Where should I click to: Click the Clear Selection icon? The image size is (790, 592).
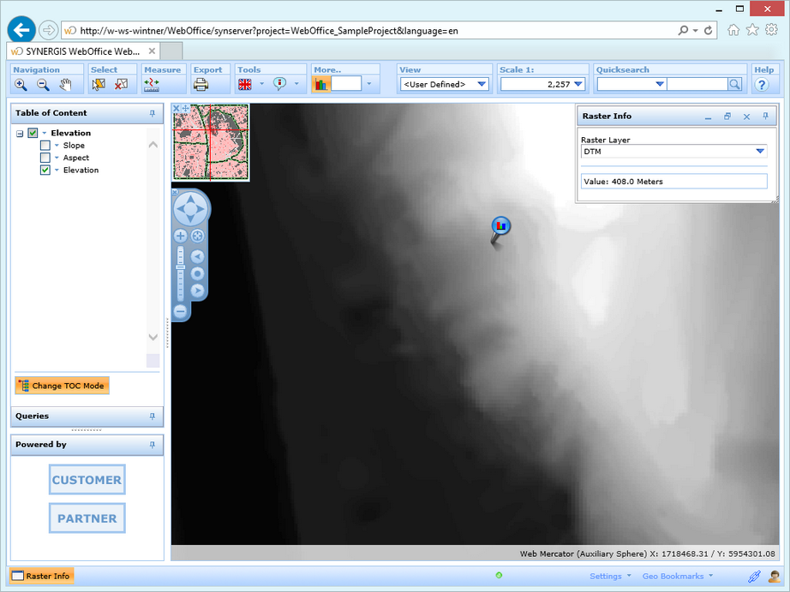pos(122,85)
